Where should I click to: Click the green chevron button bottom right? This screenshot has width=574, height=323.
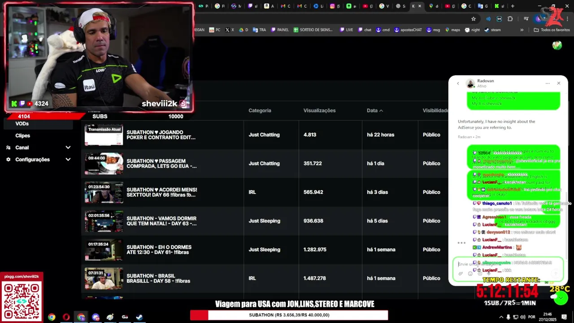pyautogui.click(x=561, y=297)
